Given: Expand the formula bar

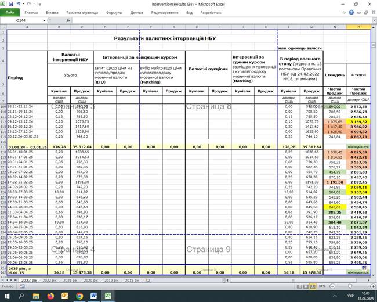Looking at the screenshot, I should [374, 21].
